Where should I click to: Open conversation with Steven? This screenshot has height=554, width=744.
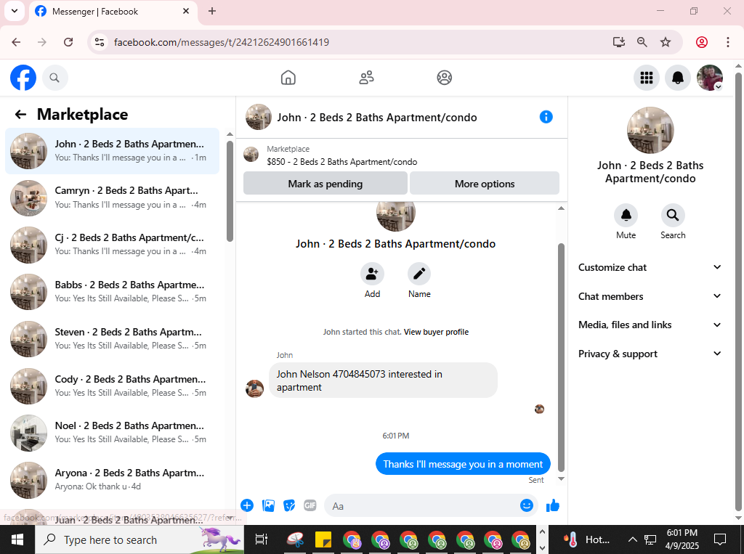coord(113,338)
